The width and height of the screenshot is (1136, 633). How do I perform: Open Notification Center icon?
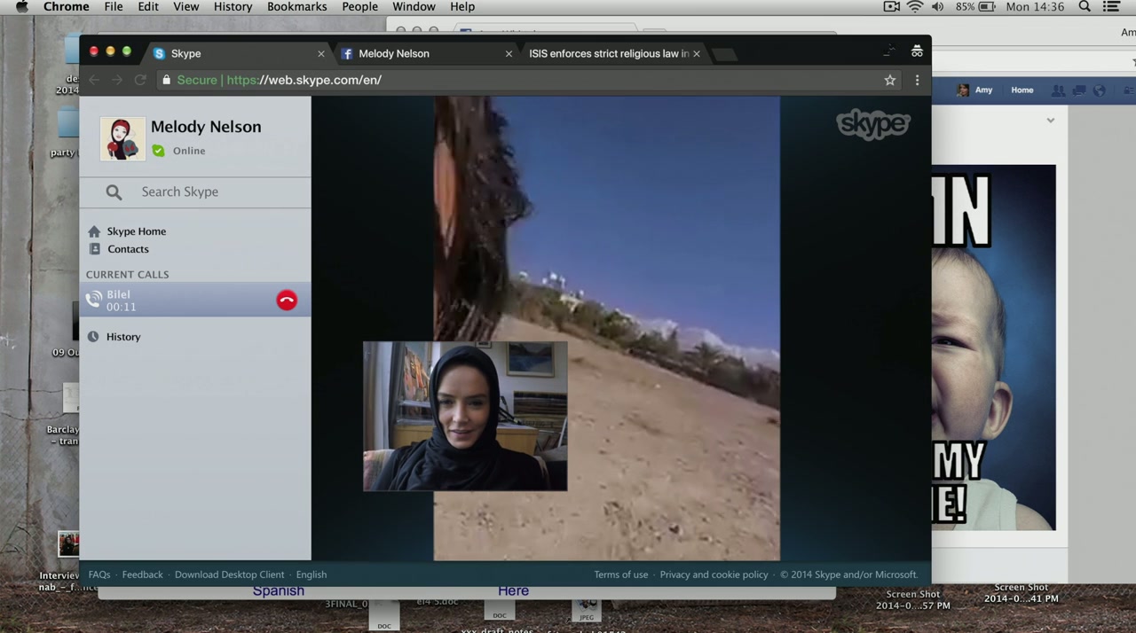[1110, 7]
